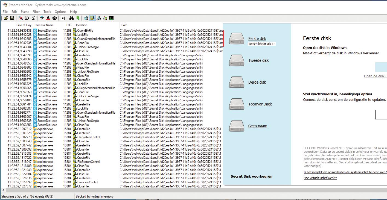The width and height of the screenshot is (387, 200).
Task: Open Secret Disk voorkeuren link
Action: [x=252, y=176]
